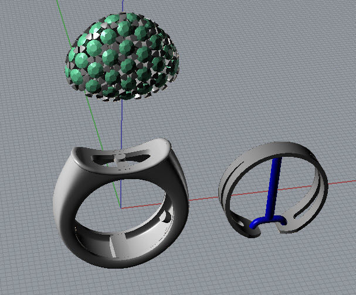The width and height of the screenshot is (356, 295).
Task: Select the green gemstone pavé dome object
Action: tap(122, 57)
